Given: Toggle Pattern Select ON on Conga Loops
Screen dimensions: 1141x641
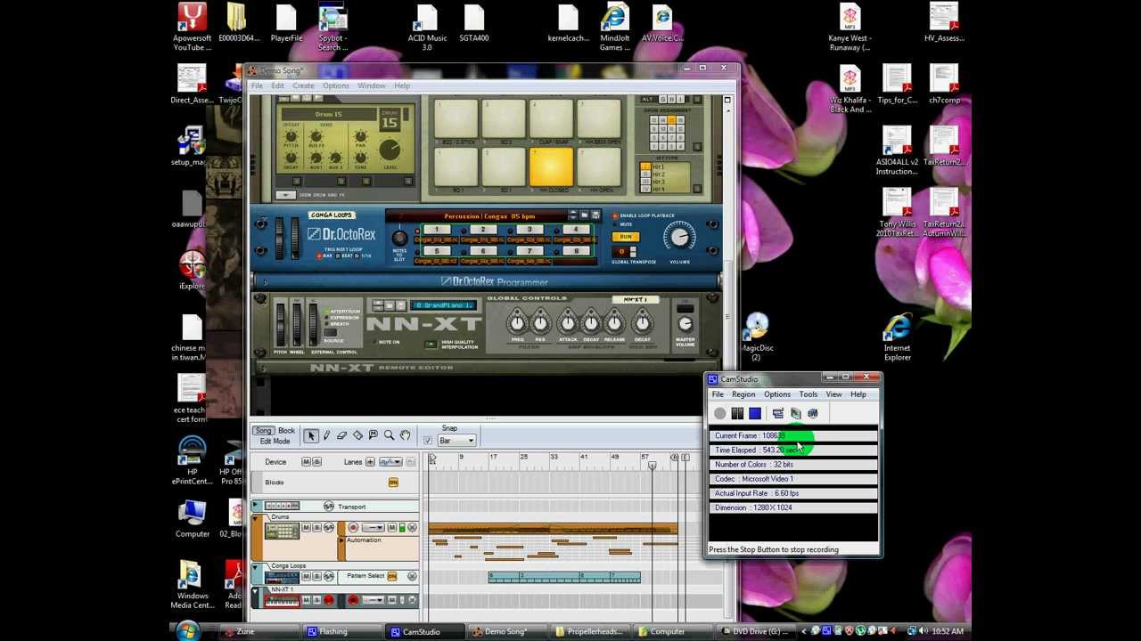Looking at the screenshot, I should pos(392,576).
